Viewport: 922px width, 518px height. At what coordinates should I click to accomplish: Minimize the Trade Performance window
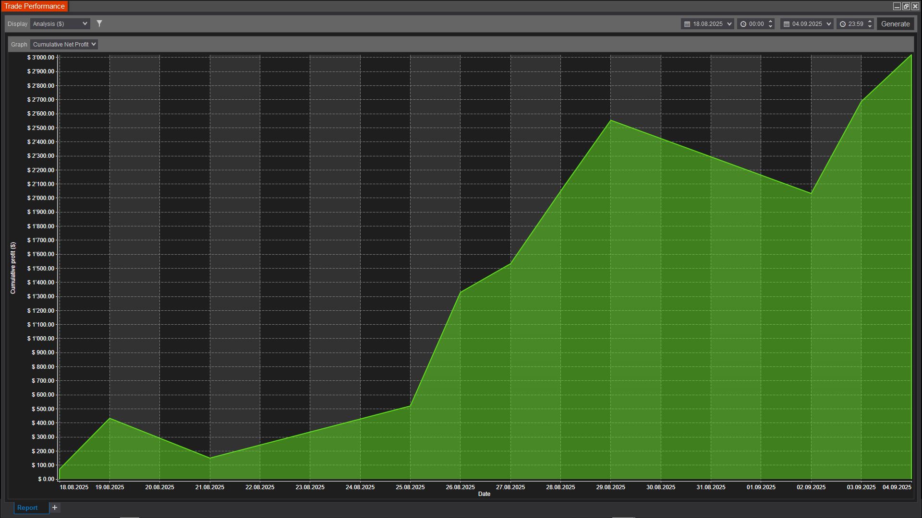[x=897, y=6]
